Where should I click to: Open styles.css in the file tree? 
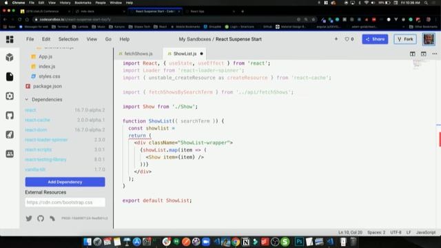point(49,76)
